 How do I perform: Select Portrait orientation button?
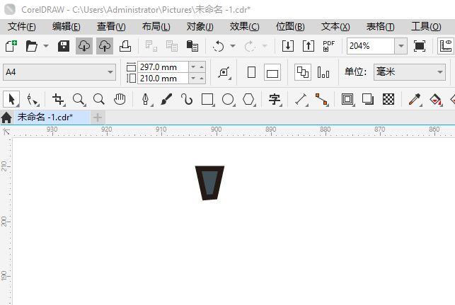coord(251,72)
